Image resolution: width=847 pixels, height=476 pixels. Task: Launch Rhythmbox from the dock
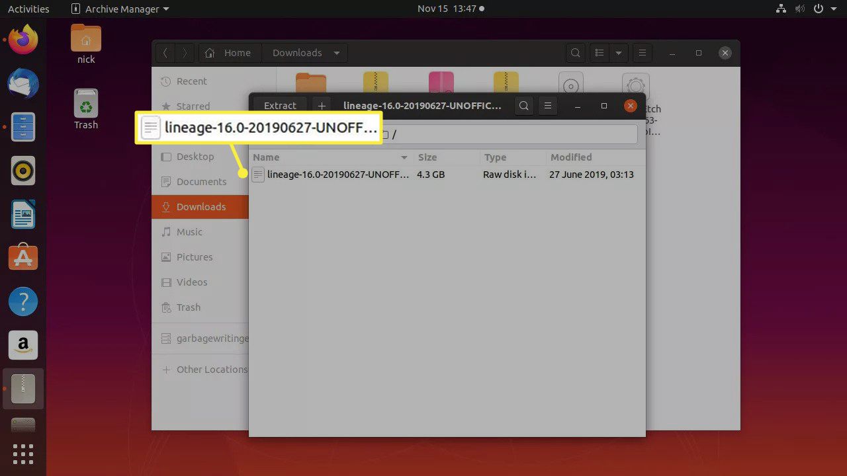pos(23,171)
